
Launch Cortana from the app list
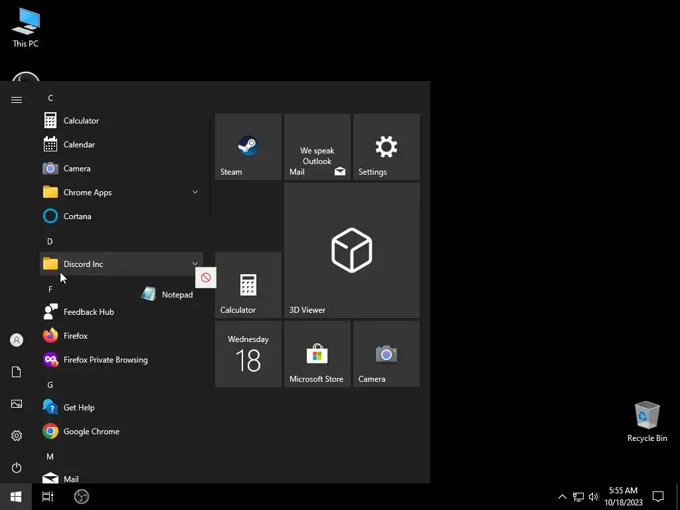[x=122, y=216]
